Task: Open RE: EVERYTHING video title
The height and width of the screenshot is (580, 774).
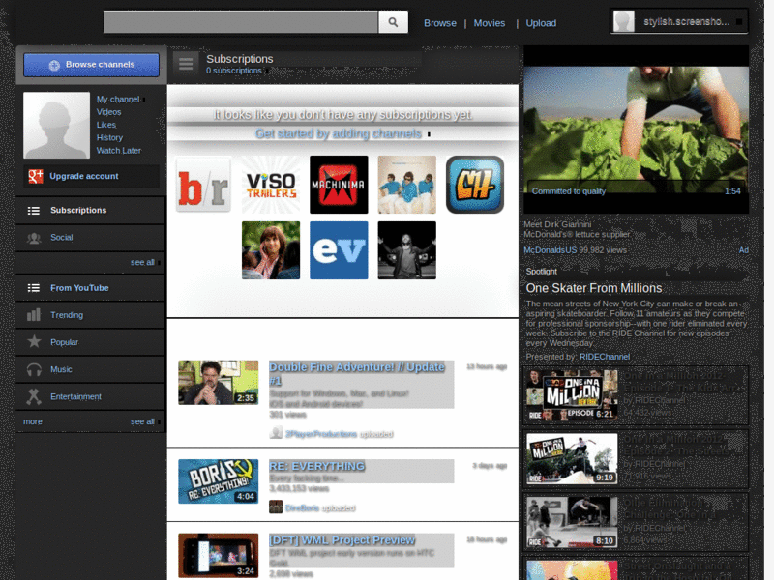Action: pos(317,466)
